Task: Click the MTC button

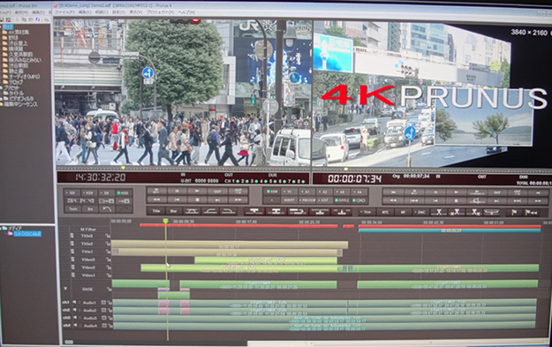Action: pyautogui.click(x=385, y=212)
